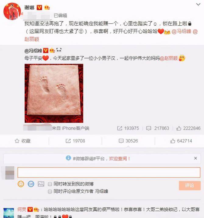Screen dimensions: 204x218
Task: Like the original post with 2222846 likes
Action: click(x=188, y=128)
